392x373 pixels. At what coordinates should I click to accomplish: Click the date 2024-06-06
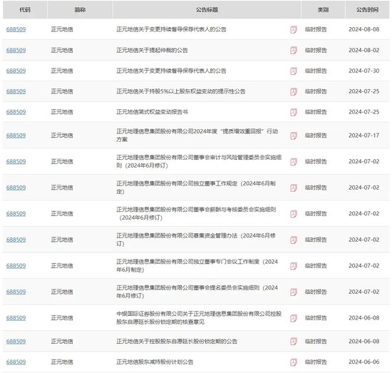coord(364,362)
